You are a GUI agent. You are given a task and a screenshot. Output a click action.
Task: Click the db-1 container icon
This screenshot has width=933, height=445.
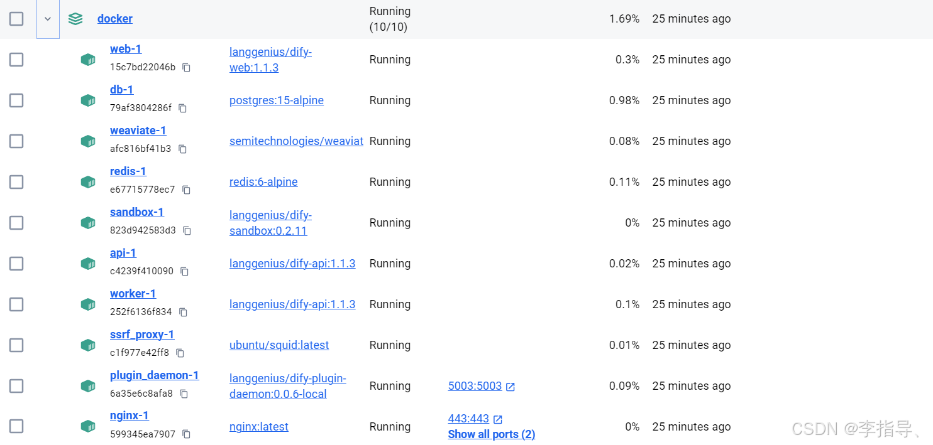(x=88, y=100)
